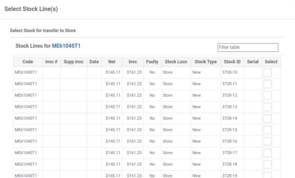Image resolution: width=295 pixels, height=178 pixels.
Task: Click the Stock Locn column header
Action: pos(176,62)
